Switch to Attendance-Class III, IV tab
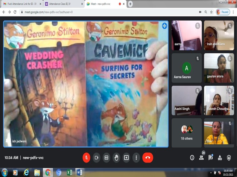Viewport: 237px width, 177px height. 60,4
